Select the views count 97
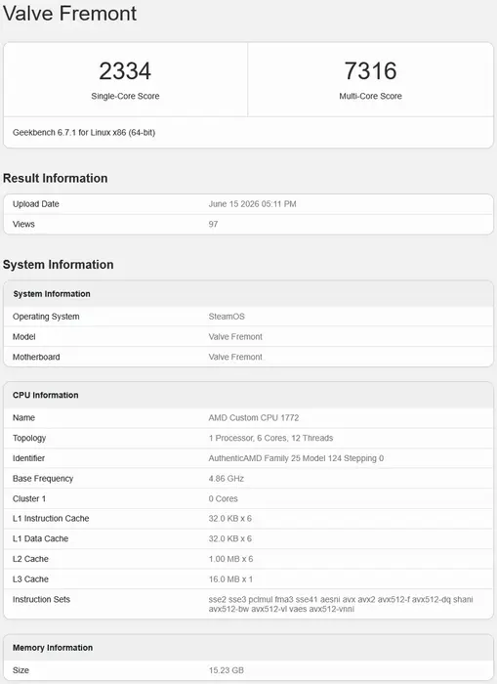Viewport: 497px width, 684px height. [213, 224]
